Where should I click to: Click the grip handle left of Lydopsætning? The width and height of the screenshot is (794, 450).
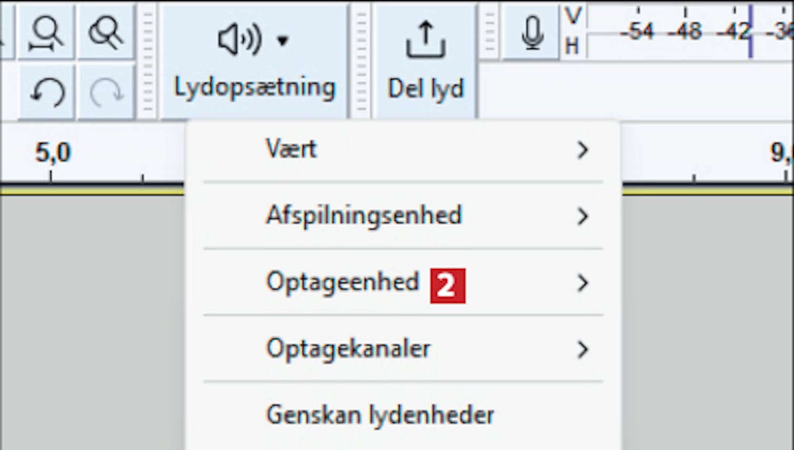click(148, 60)
